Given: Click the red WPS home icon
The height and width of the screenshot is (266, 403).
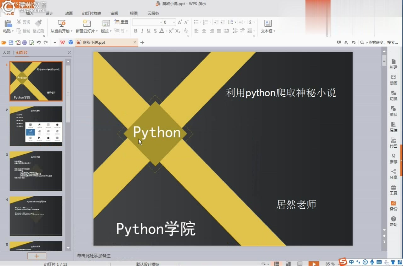Looking at the screenshot, I should [63, 42].
